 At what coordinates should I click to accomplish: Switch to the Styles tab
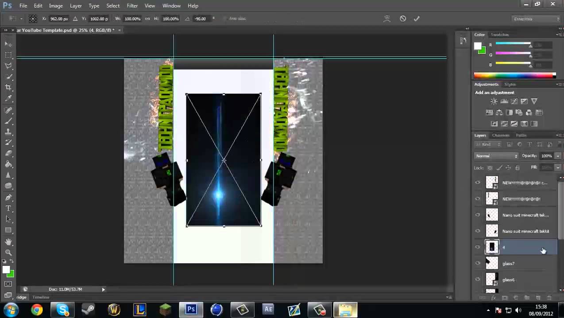[510, 84]
